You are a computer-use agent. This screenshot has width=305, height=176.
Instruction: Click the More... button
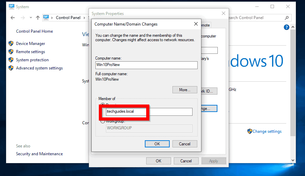(x=185, y=90)
